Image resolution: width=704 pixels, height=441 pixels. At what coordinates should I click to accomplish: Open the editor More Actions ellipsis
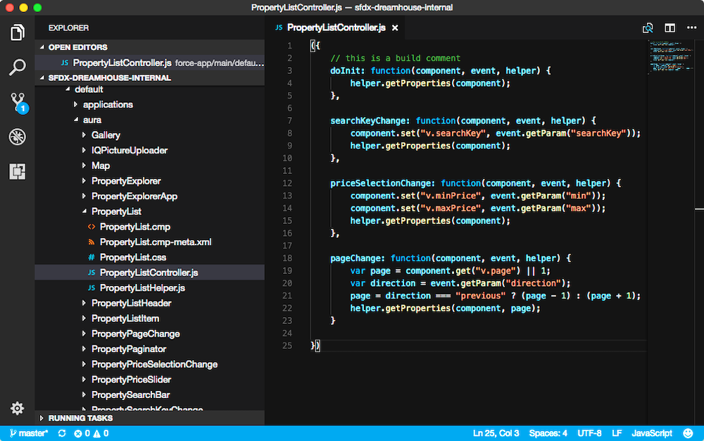[x=691, y=28]
